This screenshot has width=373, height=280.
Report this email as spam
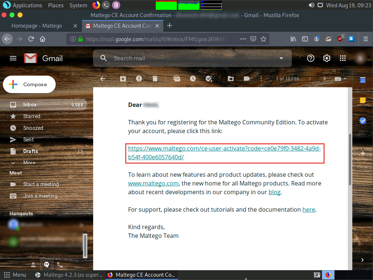139,79
